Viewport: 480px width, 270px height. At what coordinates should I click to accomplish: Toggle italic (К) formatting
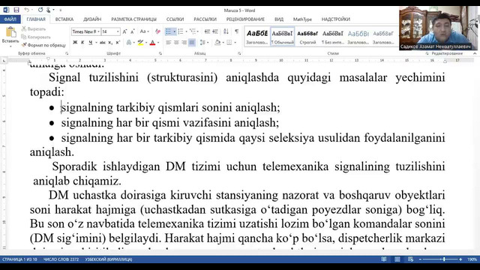point(82,43)
